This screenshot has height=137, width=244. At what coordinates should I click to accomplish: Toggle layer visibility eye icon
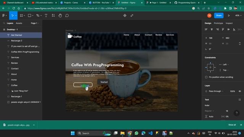pyautogui.click(x=240, y=91)
